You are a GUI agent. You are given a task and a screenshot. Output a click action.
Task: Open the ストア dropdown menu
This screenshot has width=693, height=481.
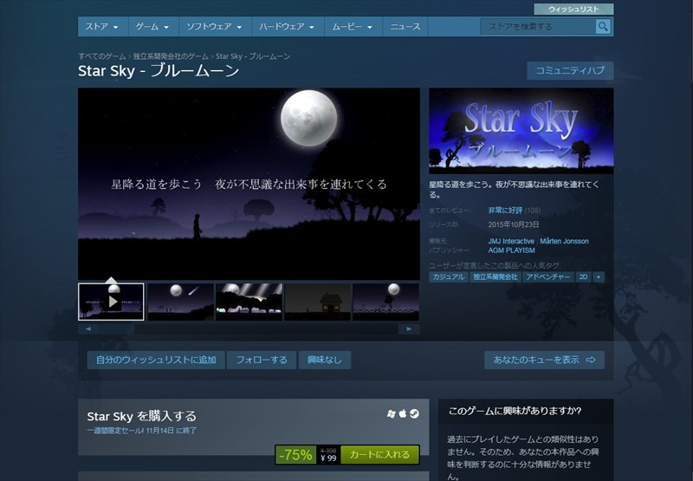102,27
